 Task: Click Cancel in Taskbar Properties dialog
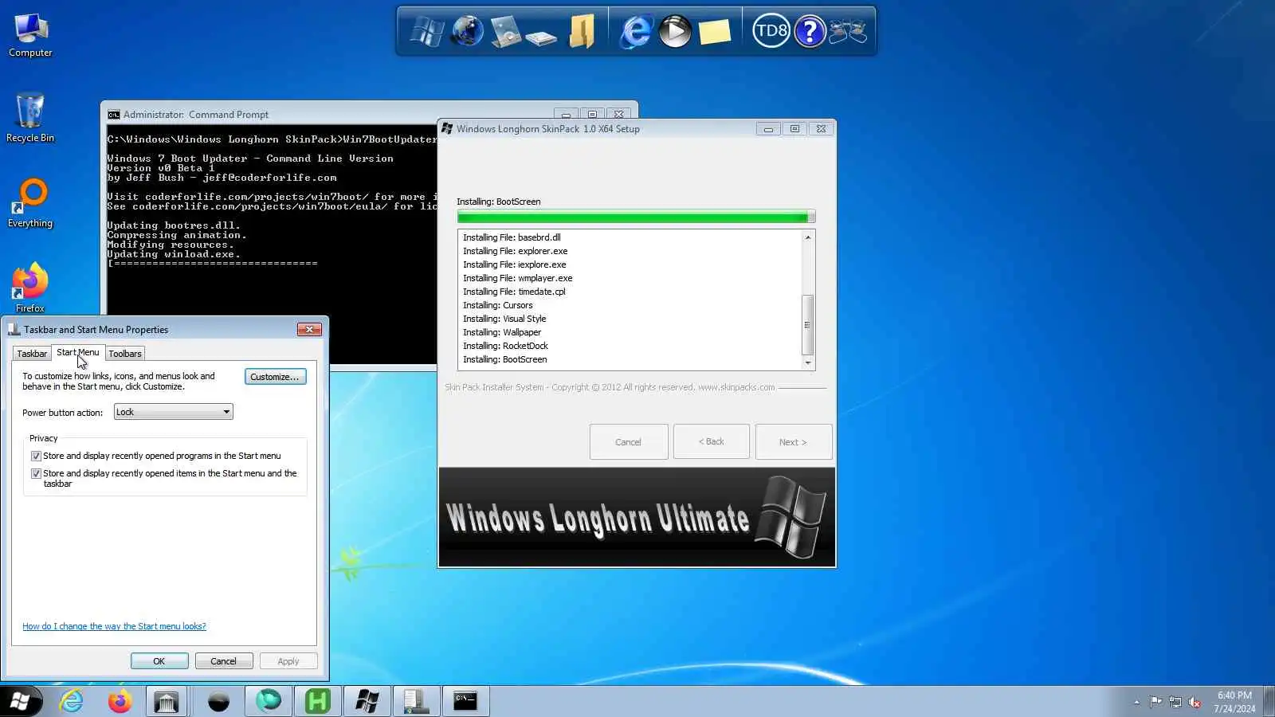pos(223,661)
